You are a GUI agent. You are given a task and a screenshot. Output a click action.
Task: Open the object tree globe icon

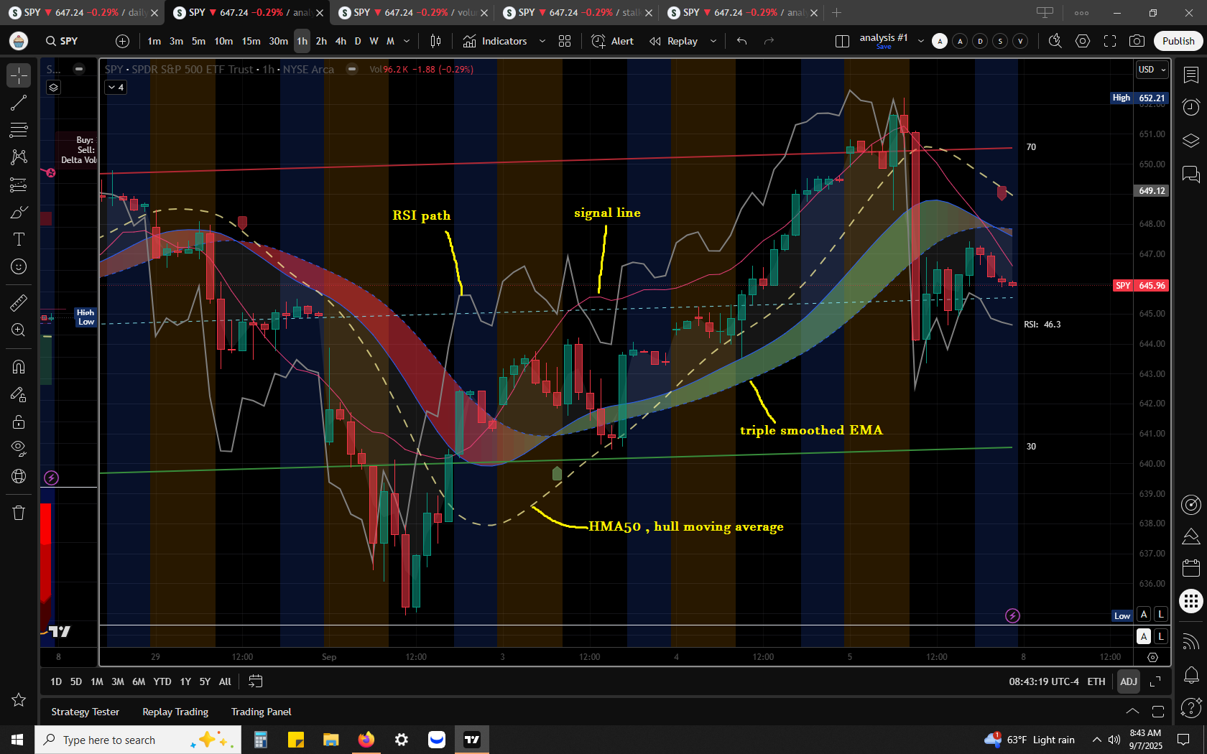point(19,476)
